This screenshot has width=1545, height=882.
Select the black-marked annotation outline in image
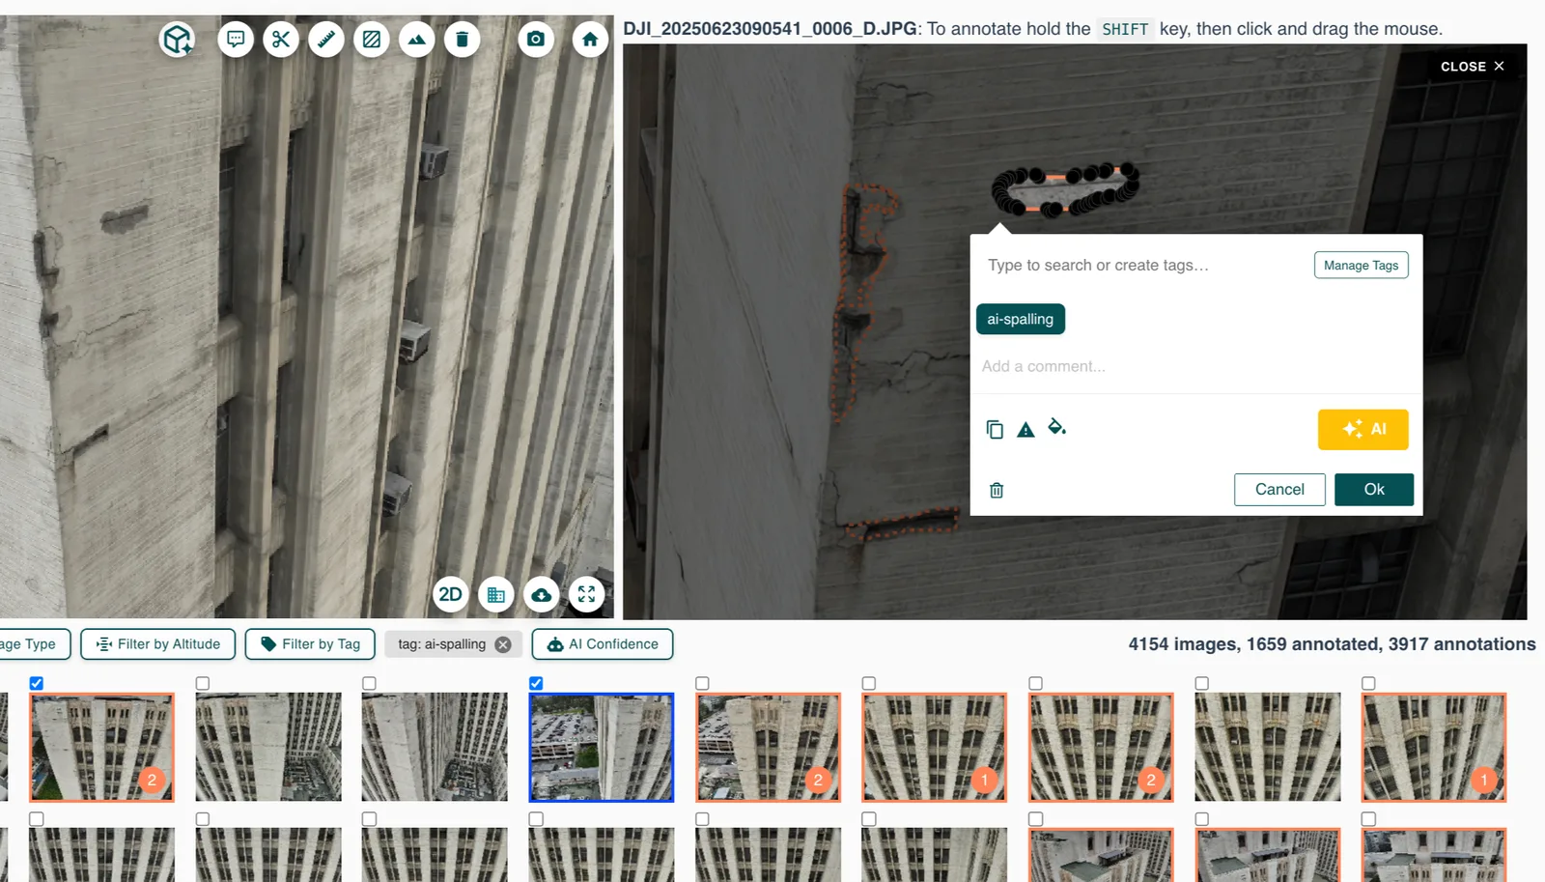[1066, 189]
